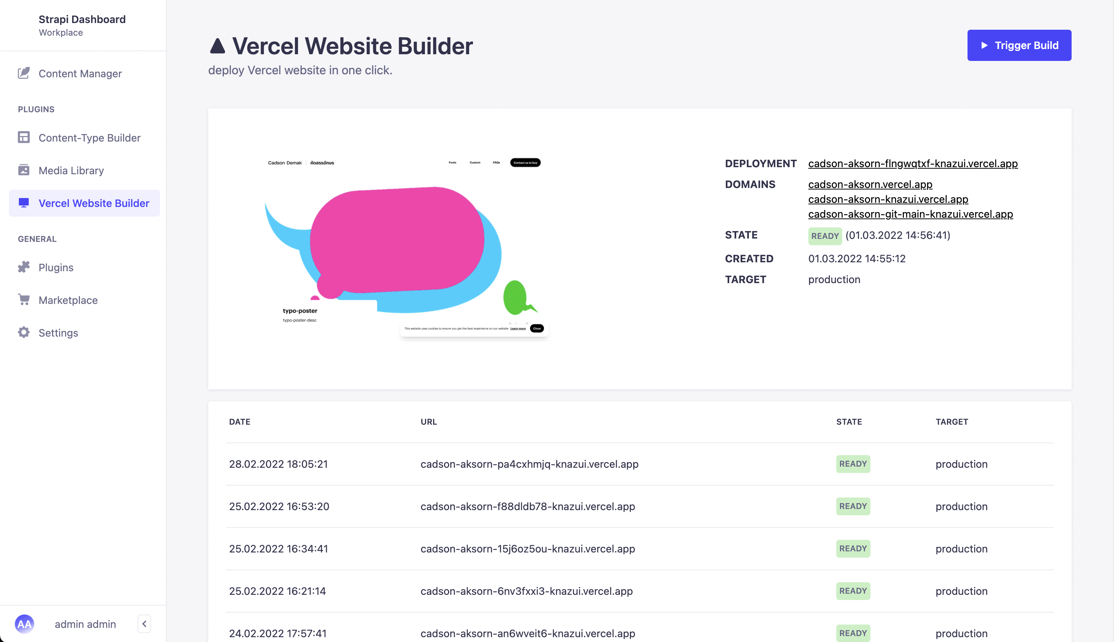Open the cadson-aksorn.vercel.app domain link
The image size is (1114, 642).
pos(870,184)
